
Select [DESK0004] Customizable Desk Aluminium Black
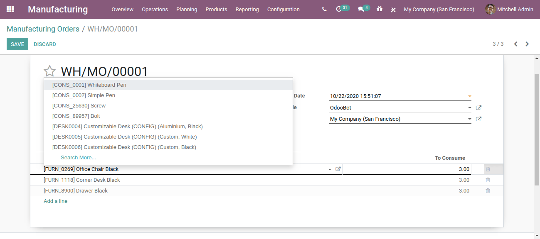(168, 126)
